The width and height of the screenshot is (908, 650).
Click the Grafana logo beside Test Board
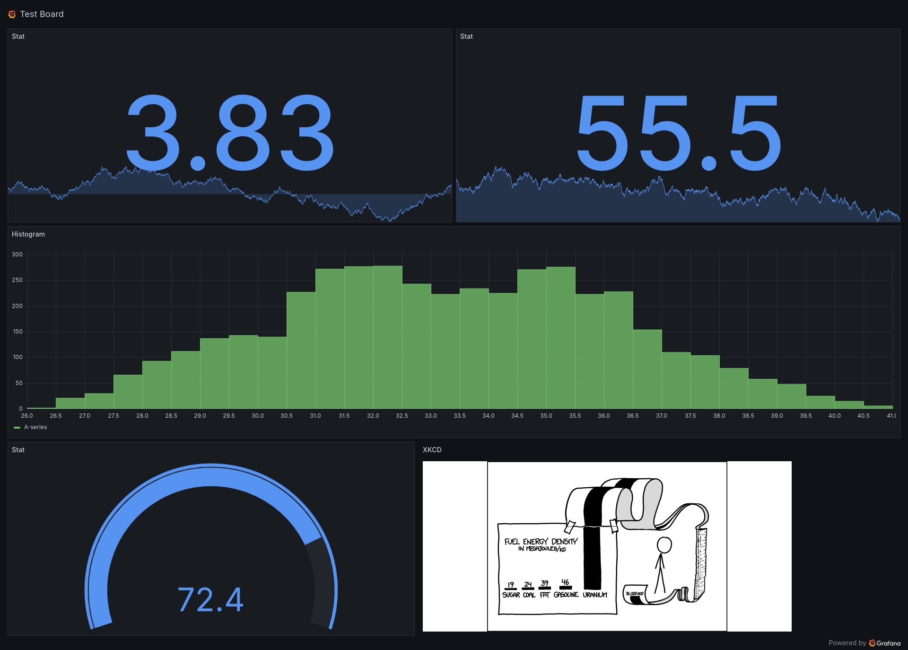pos(12,15)
